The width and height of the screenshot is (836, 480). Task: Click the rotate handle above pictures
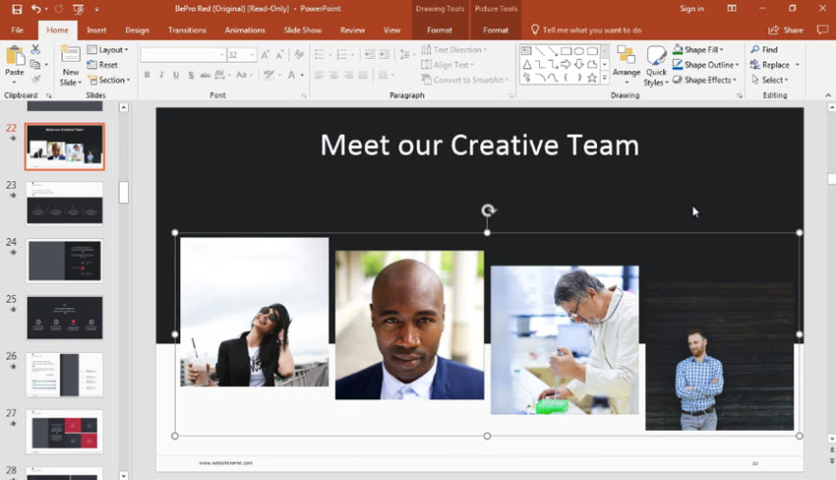[x=488, y=210]
